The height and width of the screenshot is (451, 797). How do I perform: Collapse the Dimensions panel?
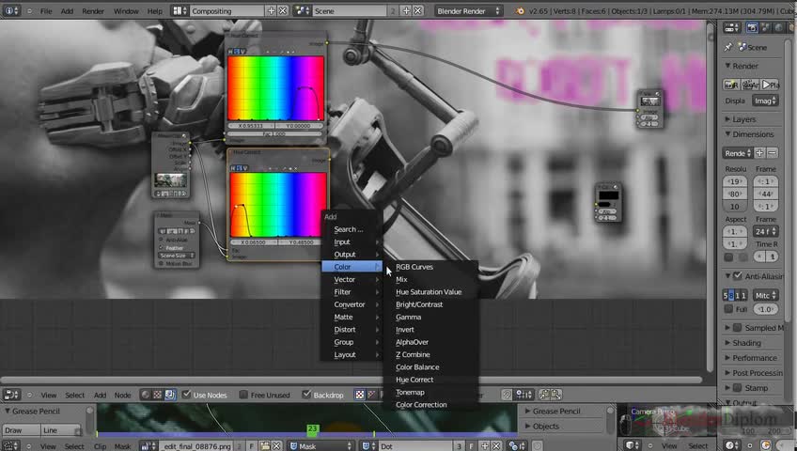coord(727,134)
